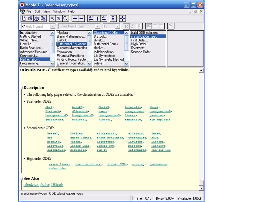Follow the Van der Pol link

(161, 150)
